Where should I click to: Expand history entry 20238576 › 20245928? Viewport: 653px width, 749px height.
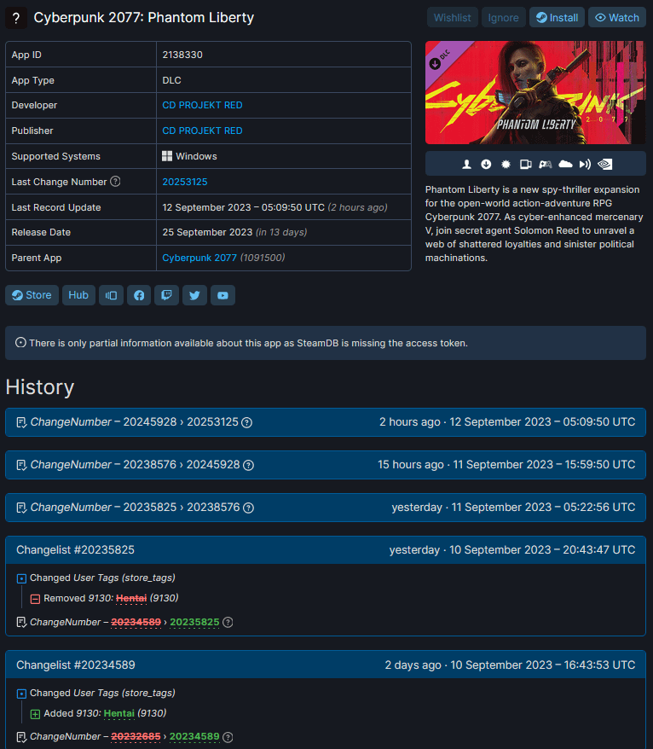(326, 465)
